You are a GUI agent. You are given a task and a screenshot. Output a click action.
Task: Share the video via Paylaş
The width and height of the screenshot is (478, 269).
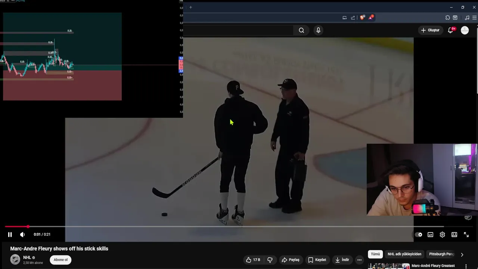291,260
